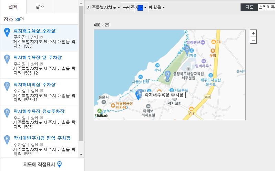The height and width of the screenshot is (171, 275).
Task: Switch map to 지도 view
Action: coord(249,7)
